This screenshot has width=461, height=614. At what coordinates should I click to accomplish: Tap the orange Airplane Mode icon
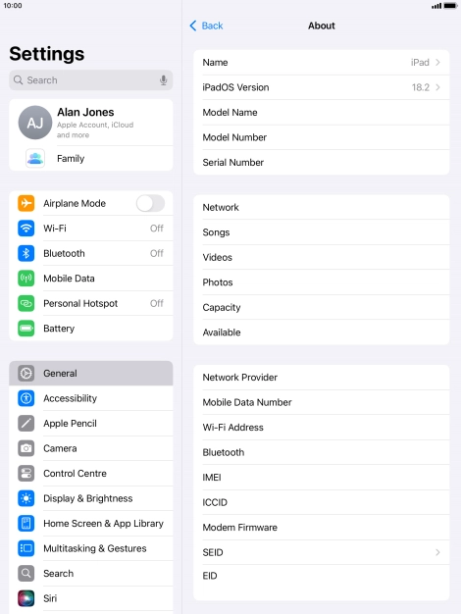click(x=26, y=203)
